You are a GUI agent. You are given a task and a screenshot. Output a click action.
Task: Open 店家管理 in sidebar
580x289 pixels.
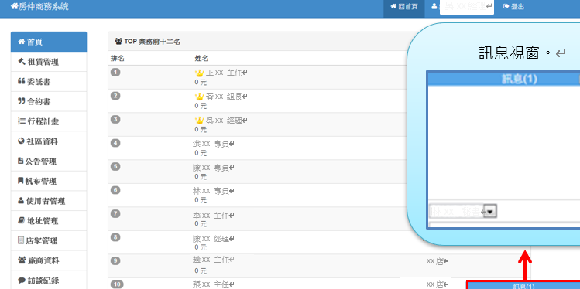[x=49, y=241]
